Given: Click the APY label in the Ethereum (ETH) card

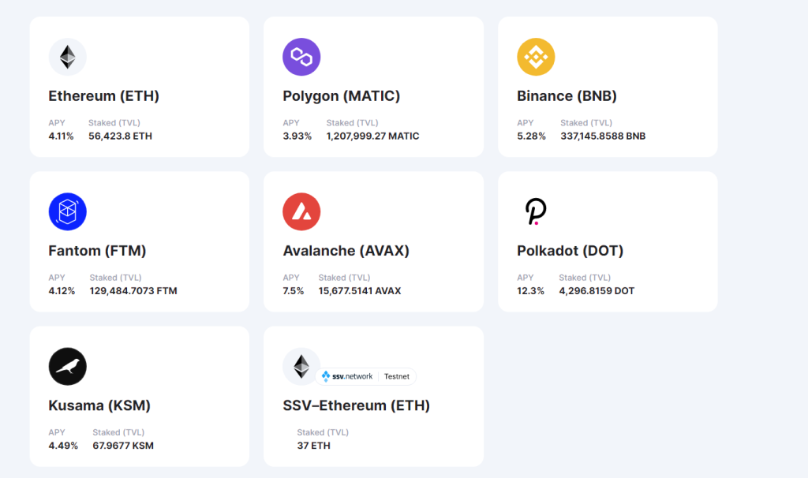Looking at the screenshot, I should 57,122.
